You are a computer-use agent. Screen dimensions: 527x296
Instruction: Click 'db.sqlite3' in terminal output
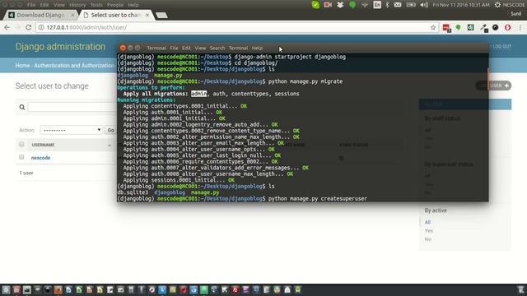coord(133,192)
